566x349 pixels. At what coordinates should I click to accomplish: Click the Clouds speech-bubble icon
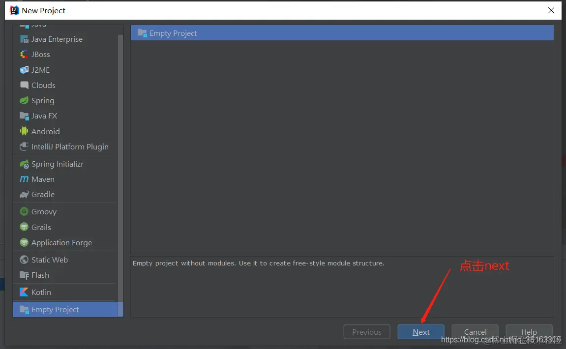[24, 85]
